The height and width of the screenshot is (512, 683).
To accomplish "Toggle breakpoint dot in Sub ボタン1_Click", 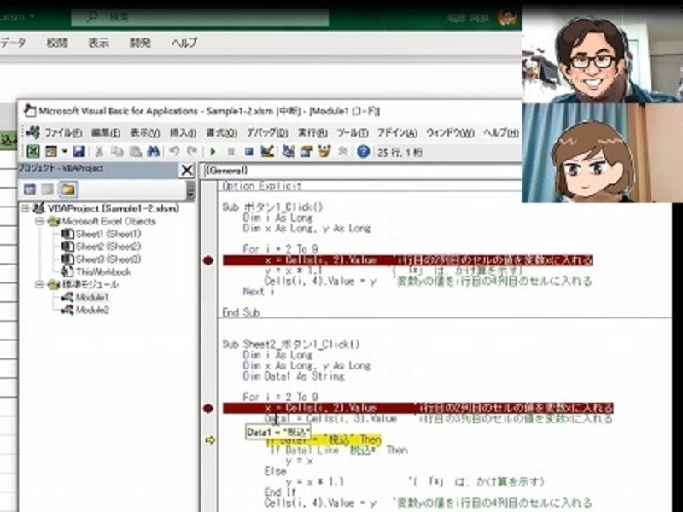I will pyautogui.click(x=208, y=260).
